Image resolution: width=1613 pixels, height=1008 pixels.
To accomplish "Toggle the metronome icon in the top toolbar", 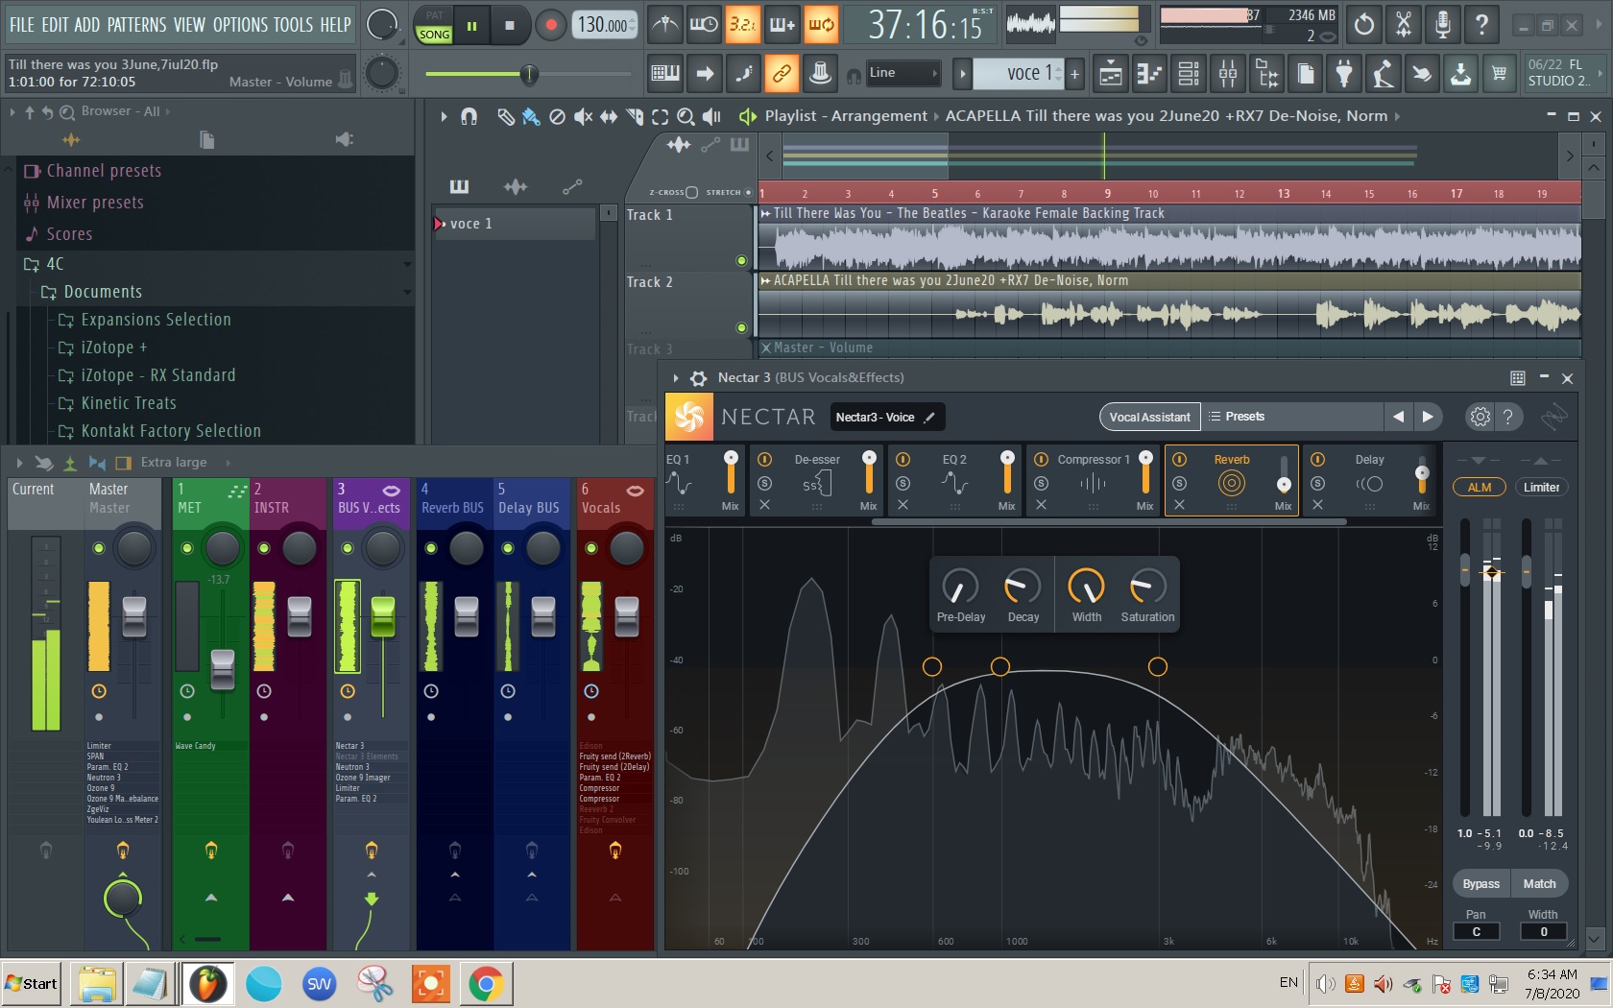I will 663,25.
